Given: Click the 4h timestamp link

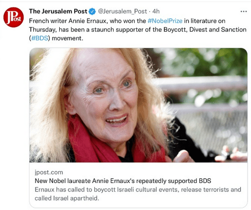Looking at the screenshot, I should coord(156,11).
